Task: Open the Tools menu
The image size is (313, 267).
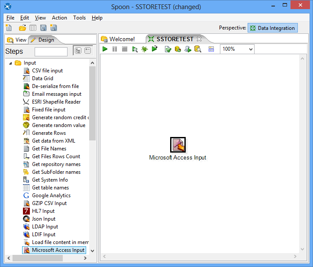Action: tap(80, 18)
